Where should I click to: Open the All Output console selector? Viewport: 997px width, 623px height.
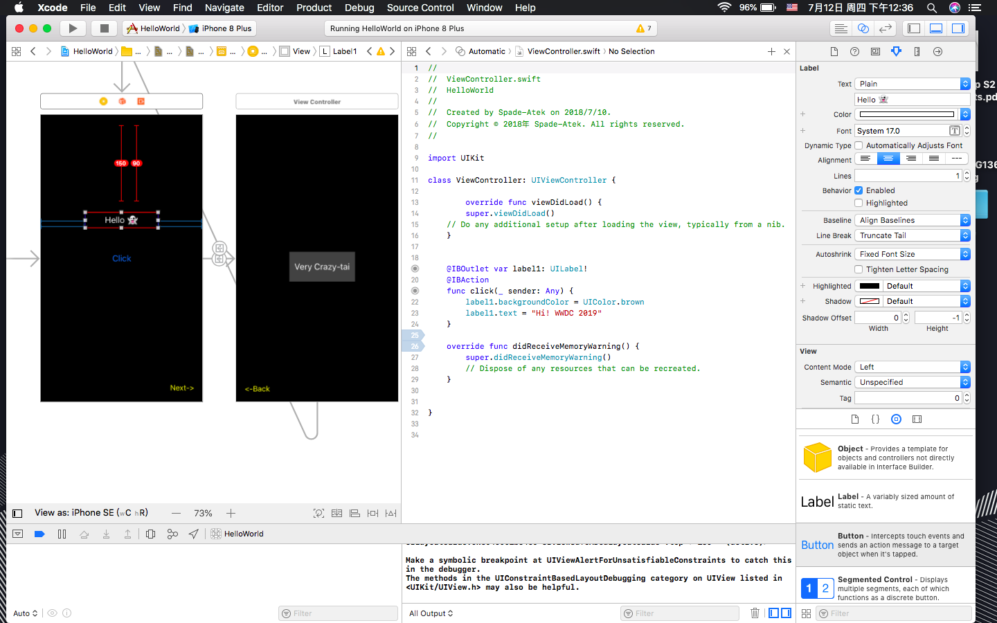tap(431, 613)
